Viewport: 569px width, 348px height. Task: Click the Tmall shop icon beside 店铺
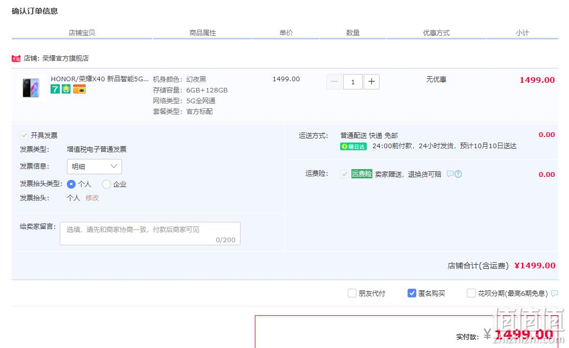pyautogui.click(x=16, y=58)
